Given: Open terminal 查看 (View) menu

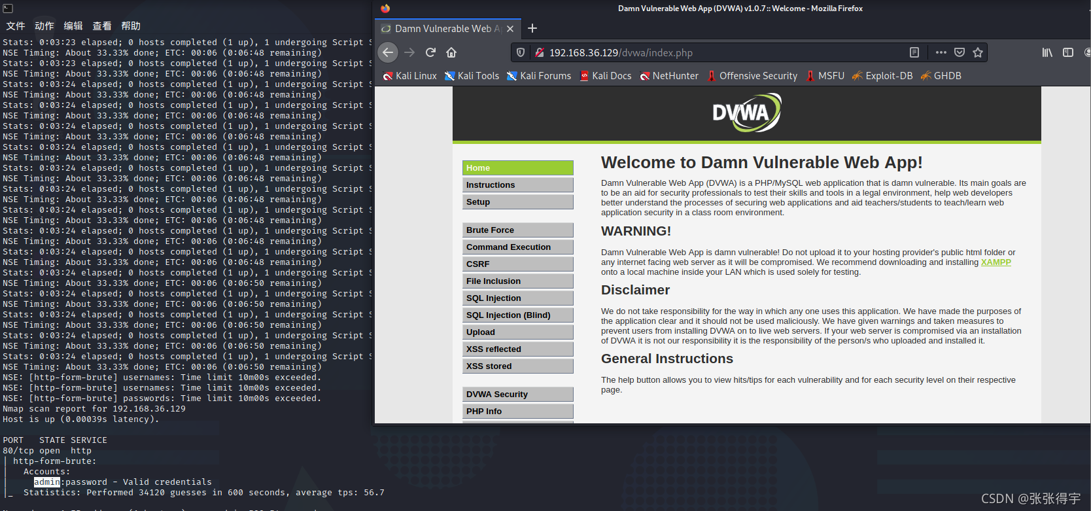Looking at the screenshot, I should click(102, 26).
